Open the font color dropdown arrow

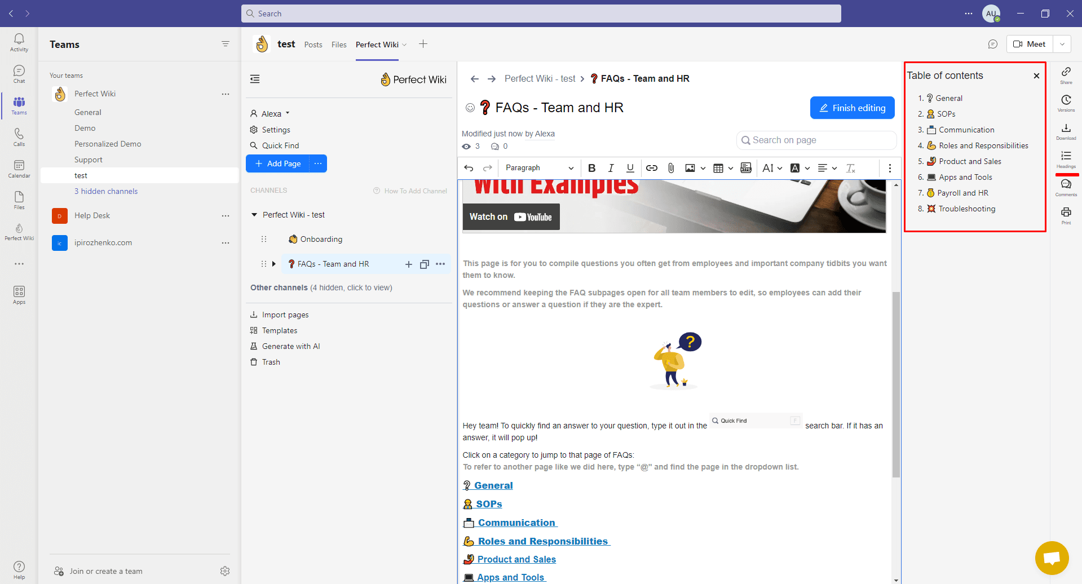click(807, 168)
